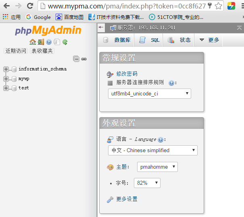The image size is (244, 217).
Task: Open the Apps grid bookmark icon
Action: pos(6,17)
